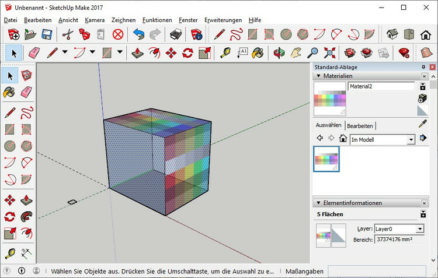Image resolution: width=438 pixels, height=278 pixels.
Task: Toggle auto-hide pin of Standard-Ablage tray
Action: pyautogui.click(x=424, y=67)
